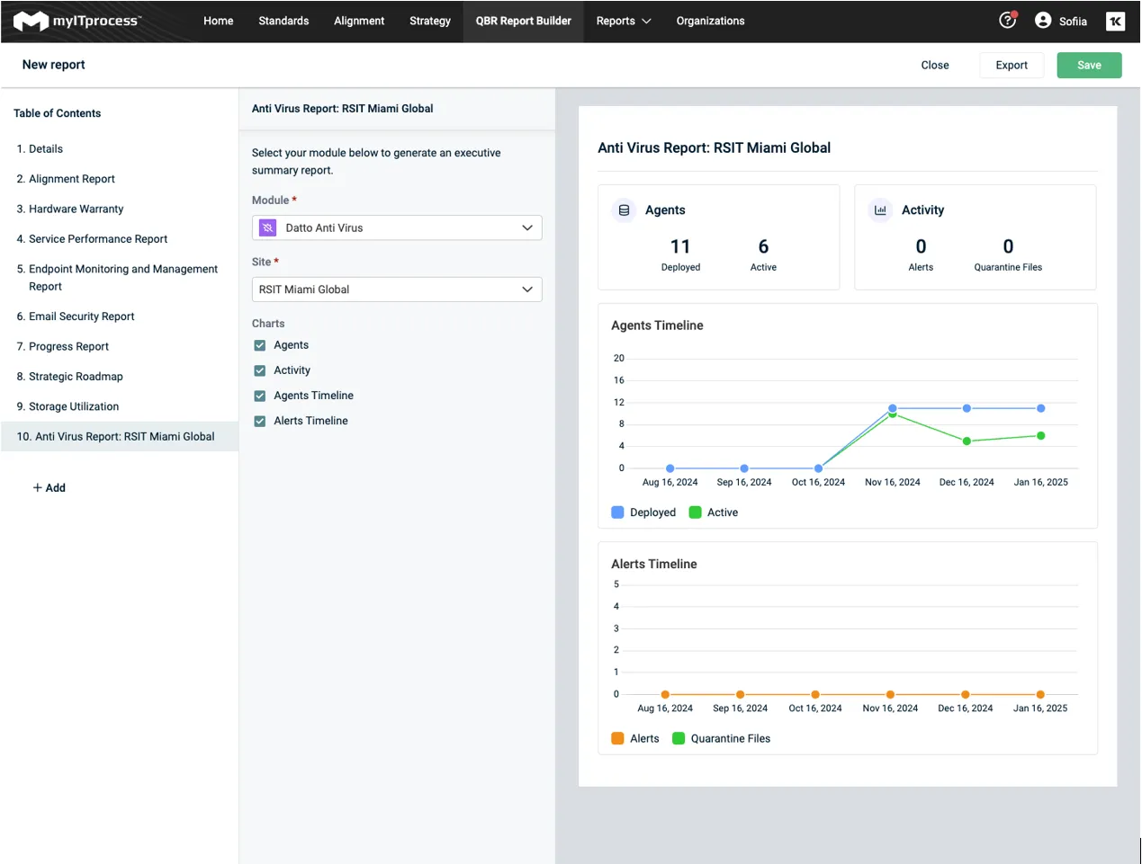Click the Sofiia user avatar icon
The height and width of the screenshot is (864, 1142).
[x=1043, y=21]
